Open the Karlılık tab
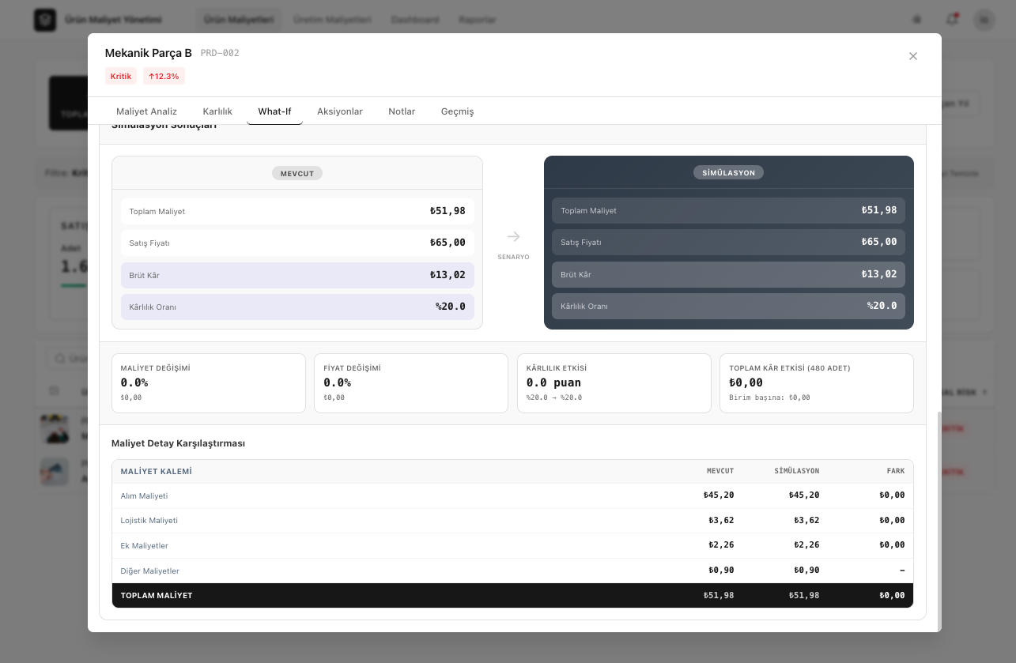 (x=217, y=111)
